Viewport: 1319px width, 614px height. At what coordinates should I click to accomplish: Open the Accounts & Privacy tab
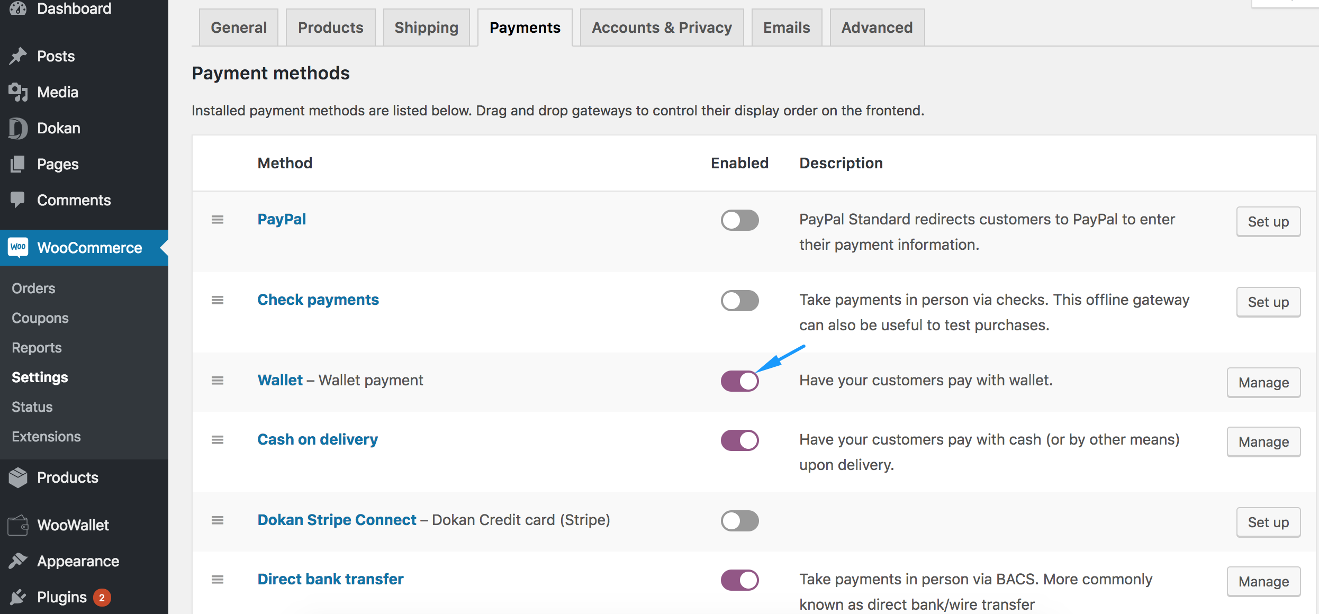[662, 28]
